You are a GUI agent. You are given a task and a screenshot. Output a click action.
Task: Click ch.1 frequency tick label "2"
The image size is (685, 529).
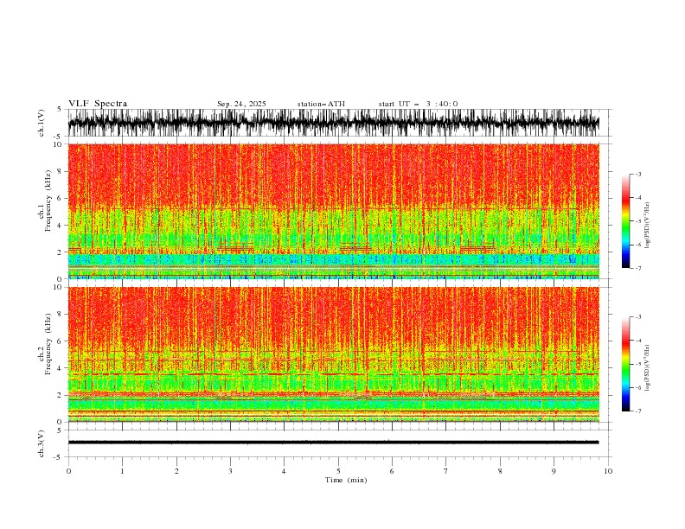[x=61, y=252]
